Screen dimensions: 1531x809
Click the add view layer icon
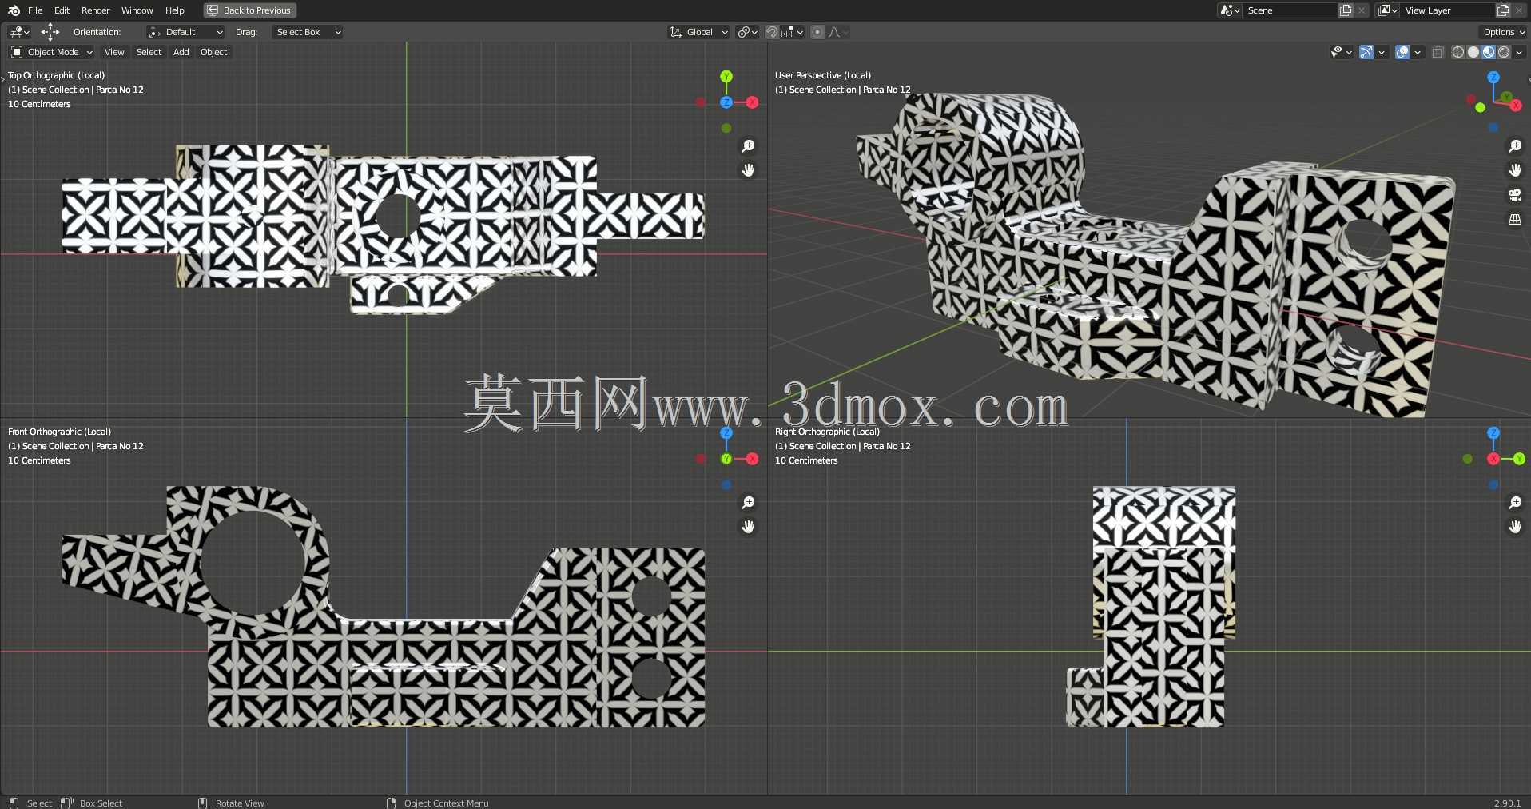coord(1503,10)
